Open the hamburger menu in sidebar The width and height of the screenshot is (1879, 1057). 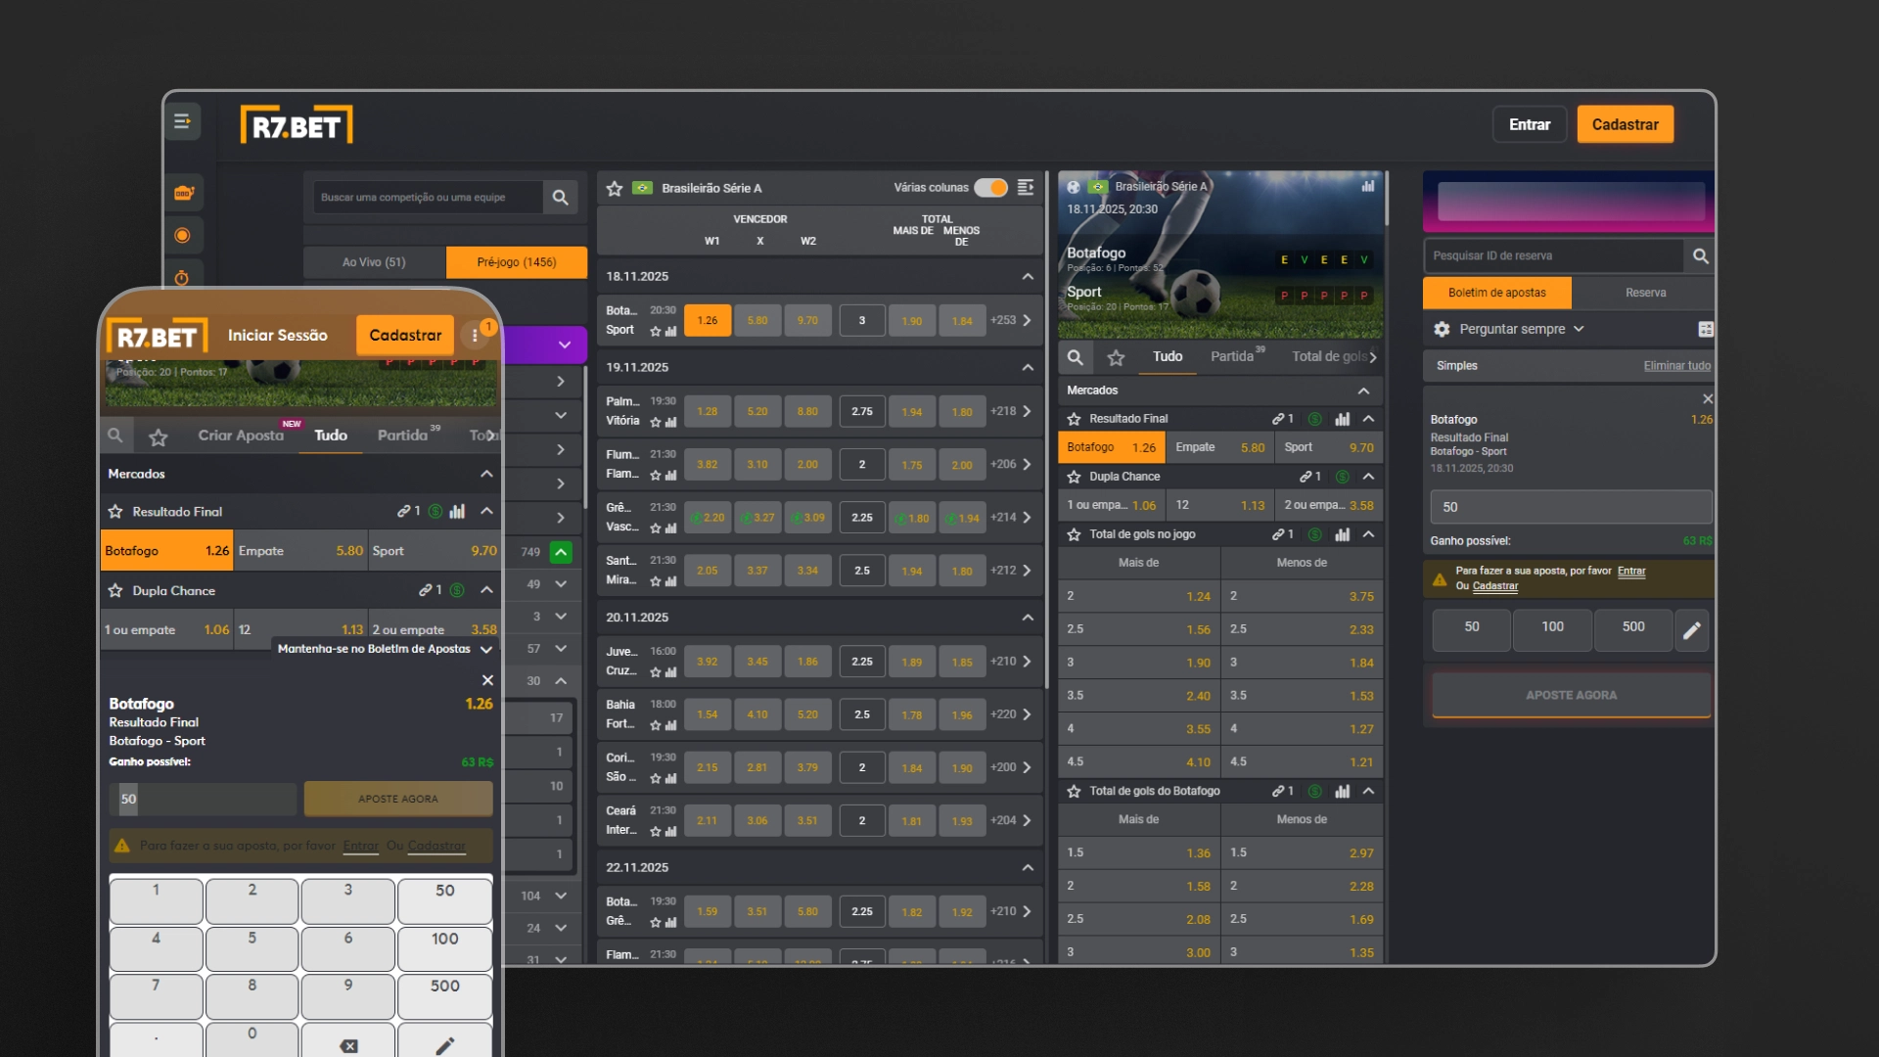[182, 121]
